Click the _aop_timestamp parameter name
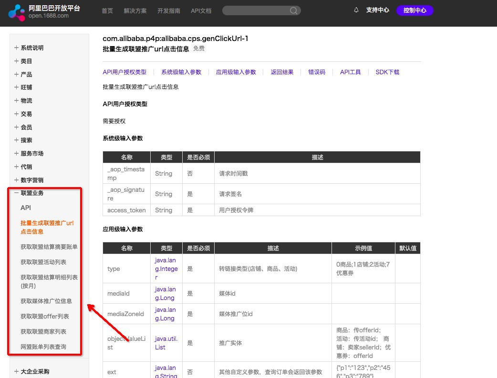 tap(126, 173)
